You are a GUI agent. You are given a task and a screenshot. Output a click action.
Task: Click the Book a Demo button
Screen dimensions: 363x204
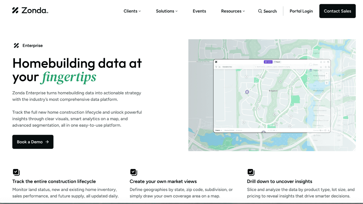pyautogui.click(x=33, y=142)
